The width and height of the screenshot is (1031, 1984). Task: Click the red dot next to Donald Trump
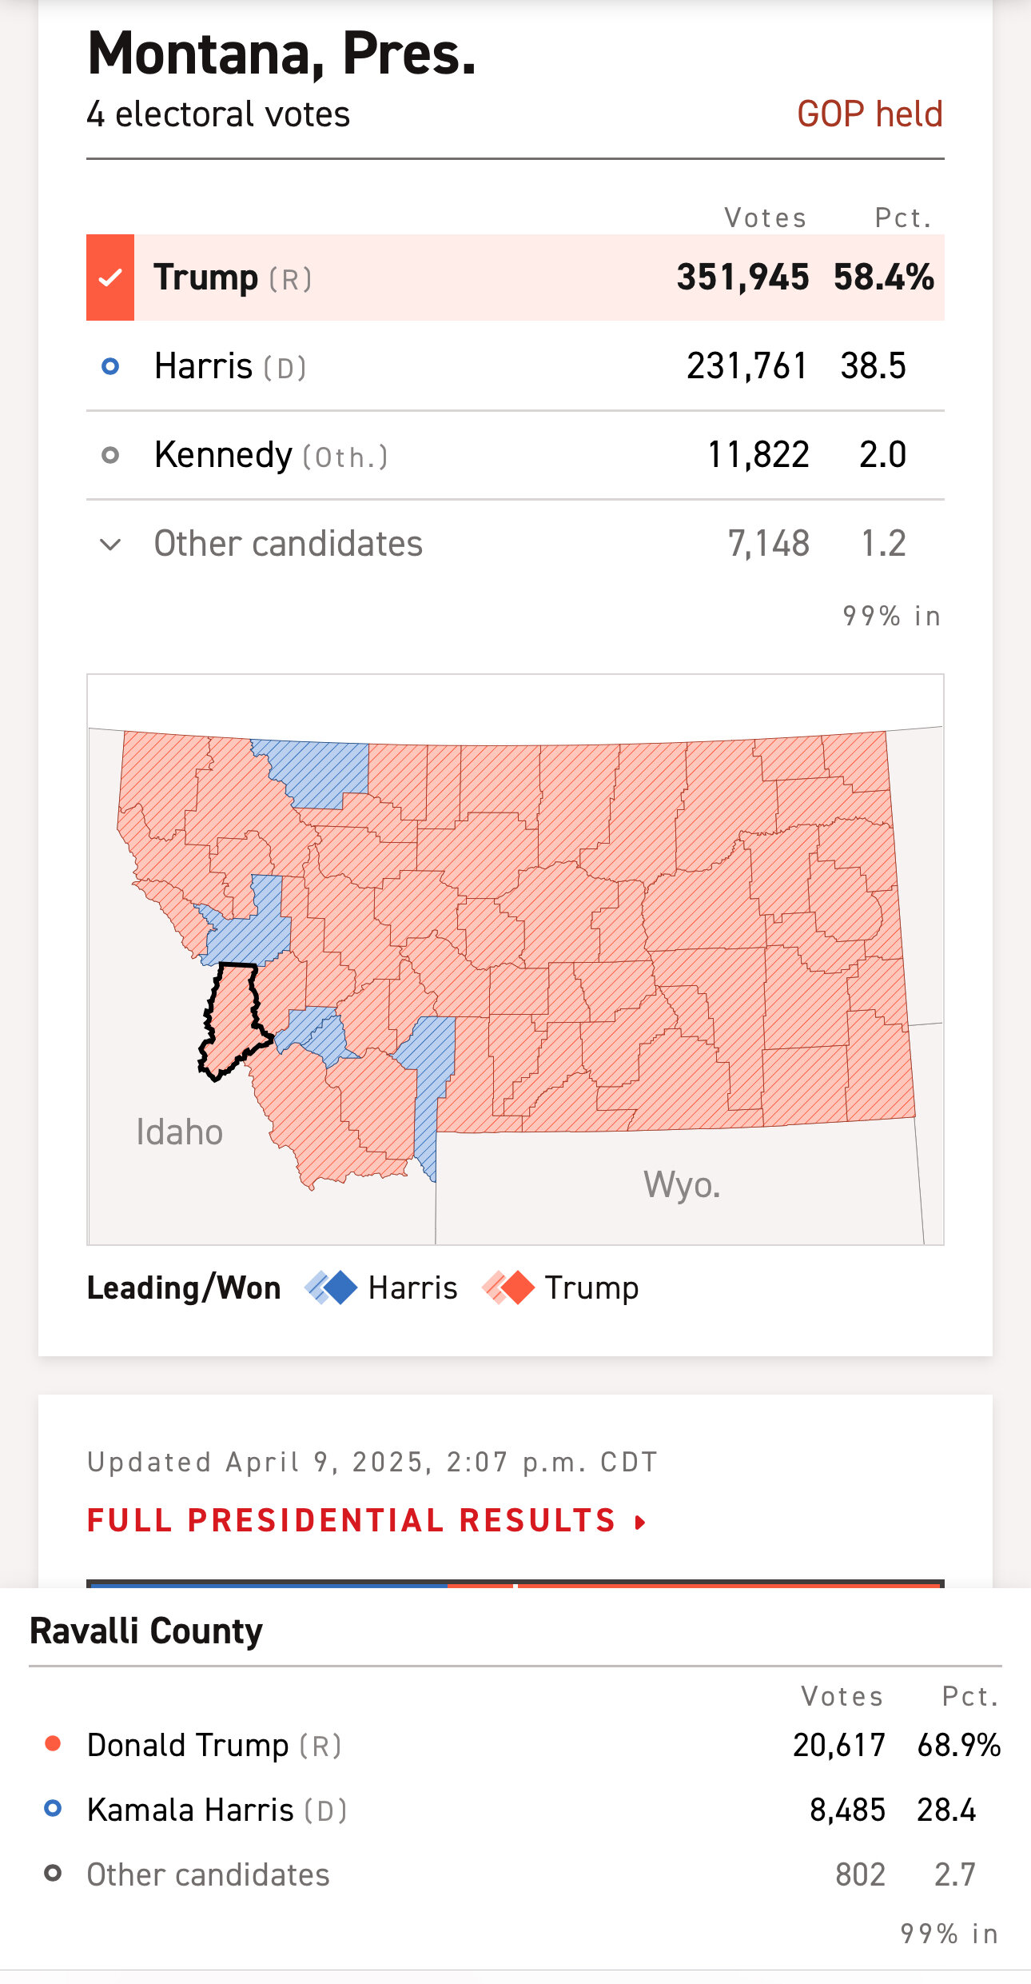click(x=54, y=1744)
